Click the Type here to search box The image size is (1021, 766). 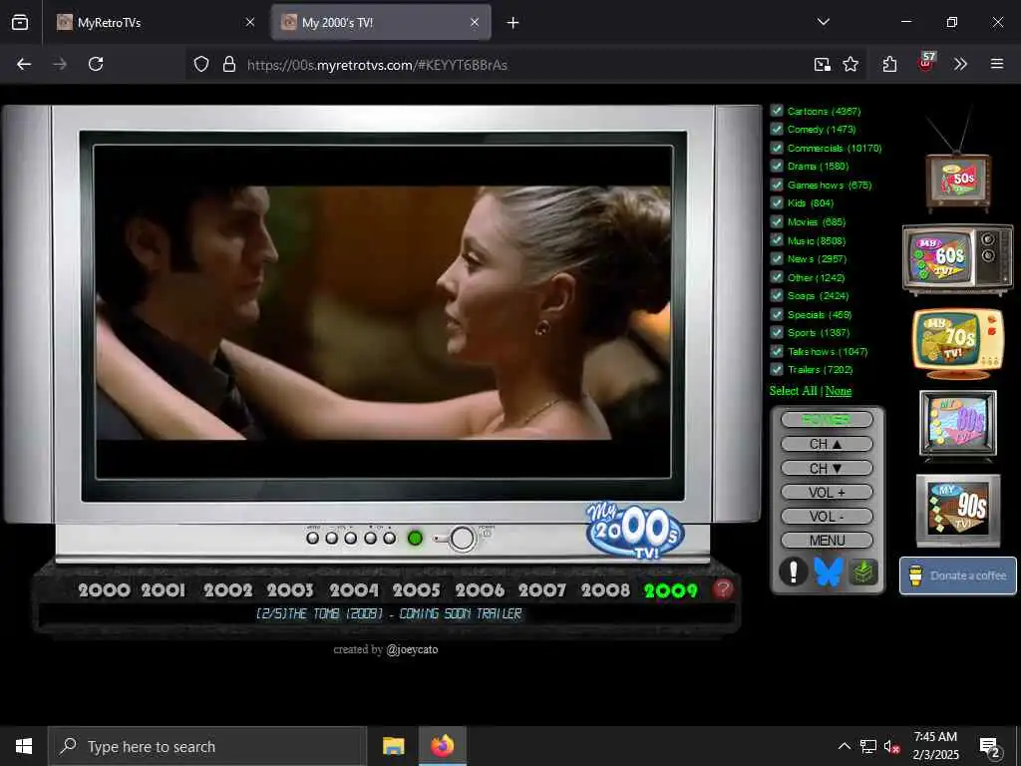click(207, 746)
